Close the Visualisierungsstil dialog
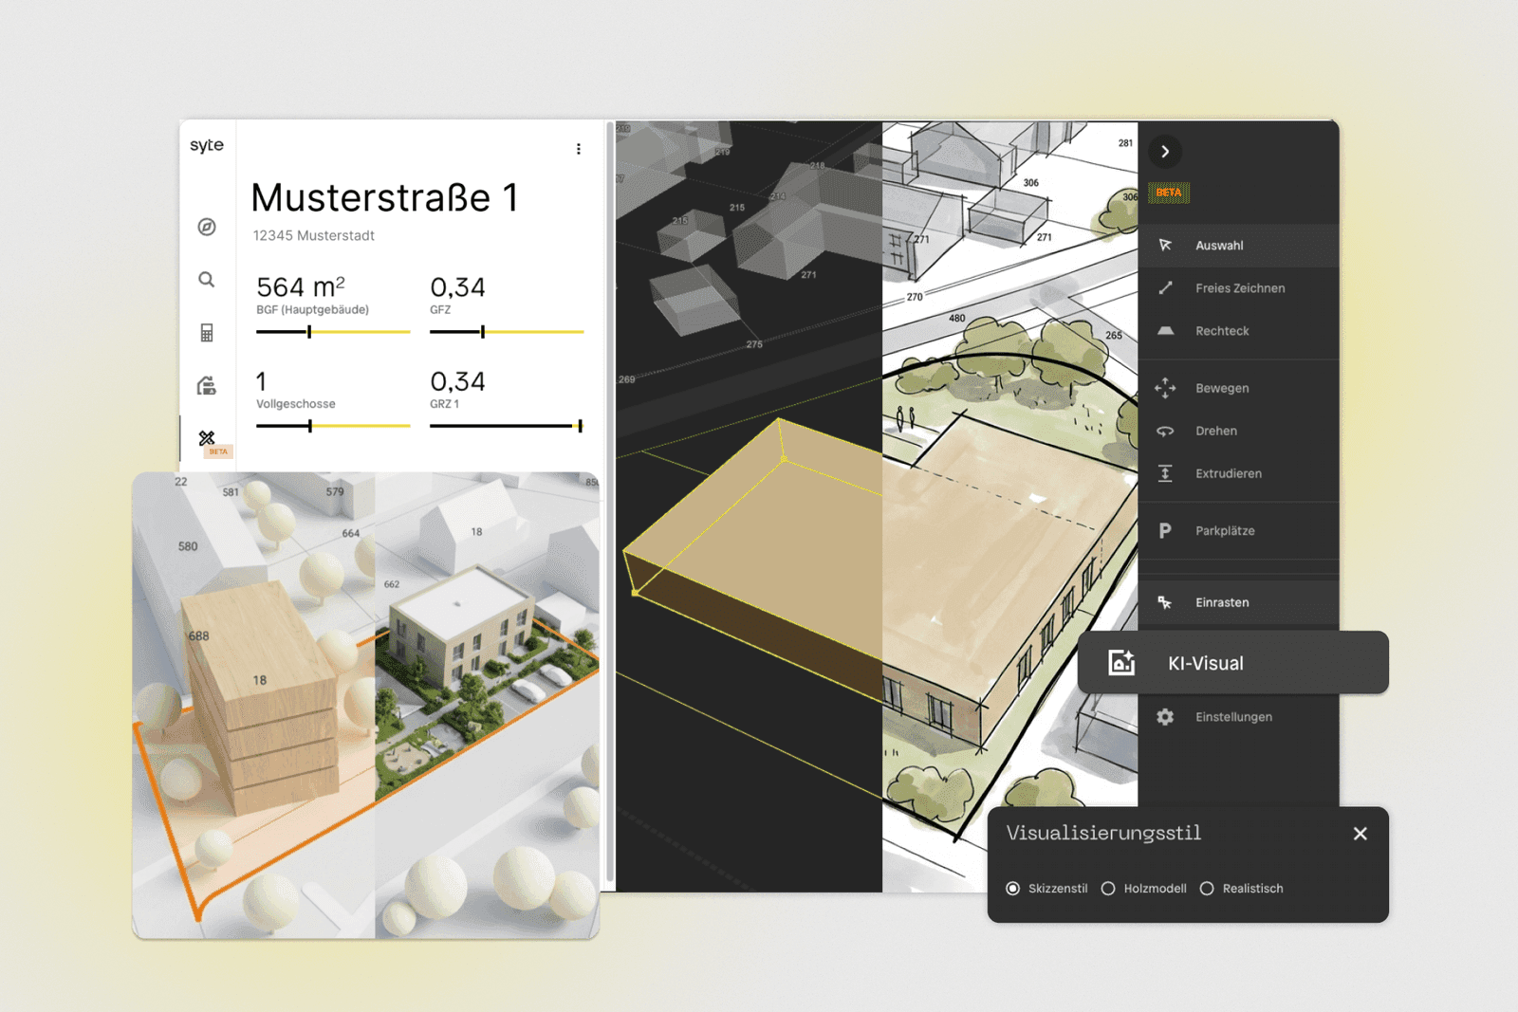This screenshot has height=1012, width=1518. [x=1361, y=834]
